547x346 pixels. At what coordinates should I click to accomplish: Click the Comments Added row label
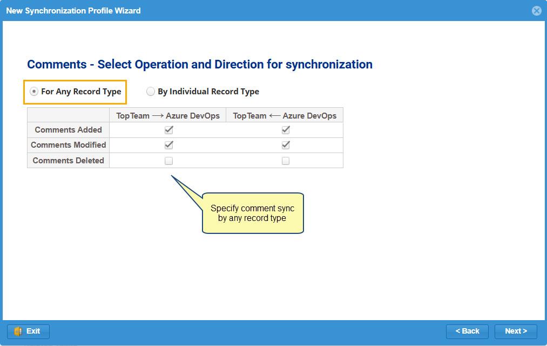(x=68, y=130)
